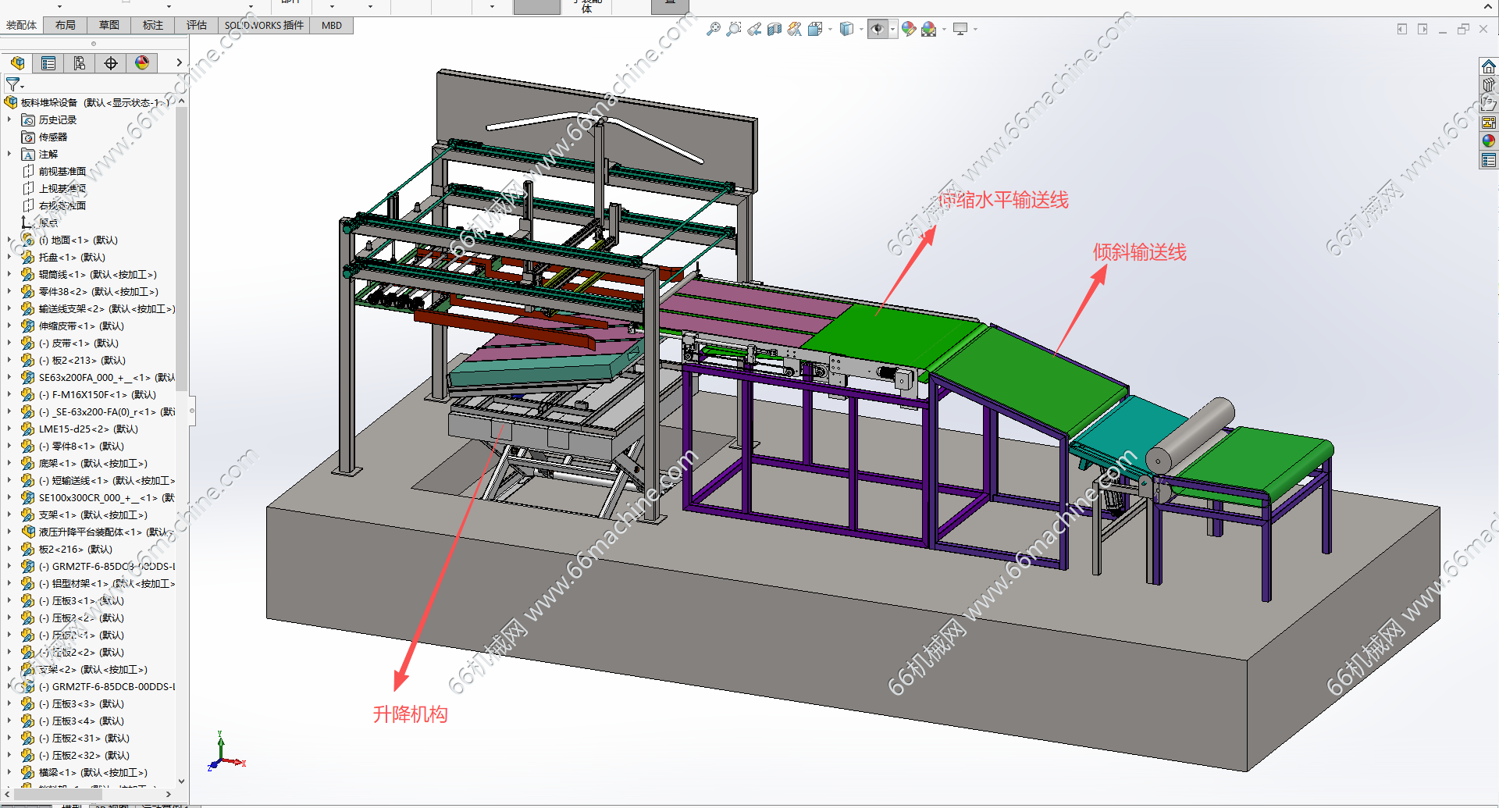The width and height of the screenshot is (1499, 808).
Task: Toggle the Hide/Show Items eye button
Action: (878, 29)
